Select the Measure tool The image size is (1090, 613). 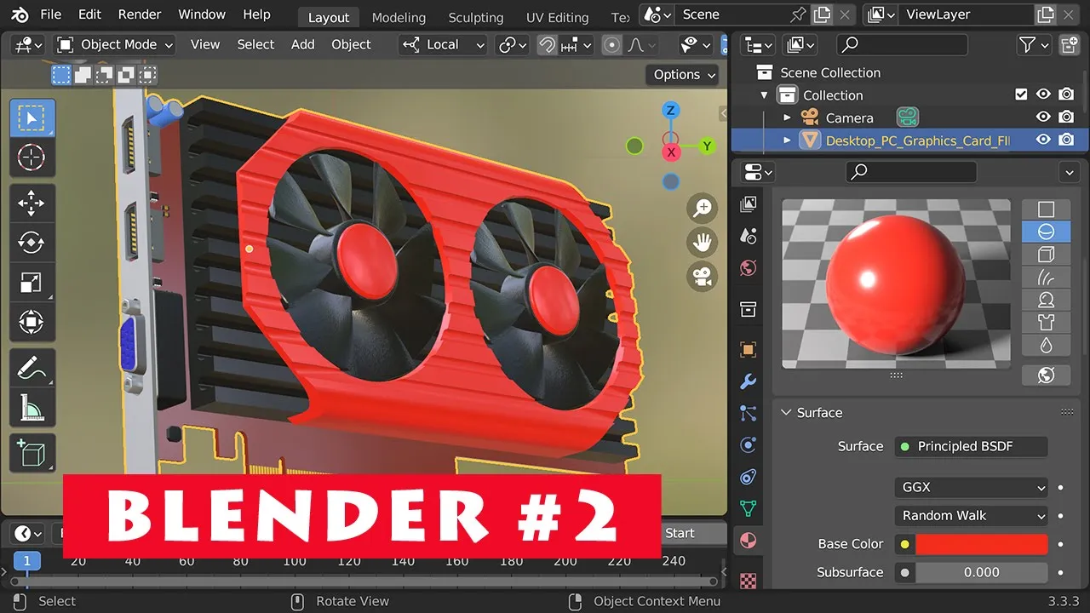[x=32, y=409]
